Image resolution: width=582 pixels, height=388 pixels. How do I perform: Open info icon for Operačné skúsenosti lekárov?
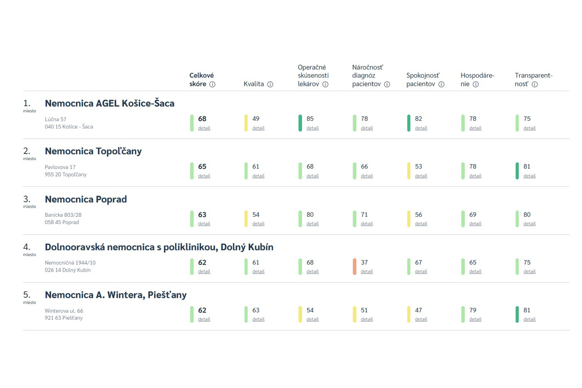point(325,84)
